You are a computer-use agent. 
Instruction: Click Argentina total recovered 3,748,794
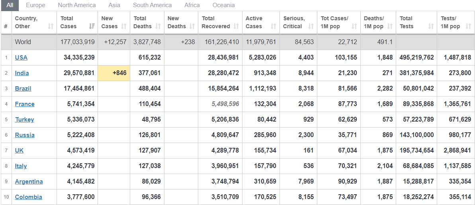[225, 182]
